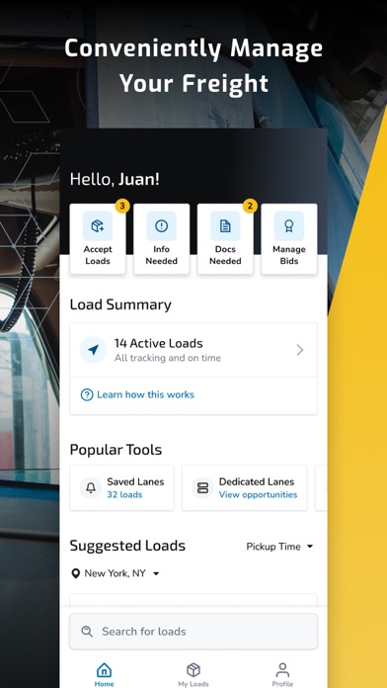387x688 pixels.
Task: Tap the Accept Loads label
Action: pos(98,255)
